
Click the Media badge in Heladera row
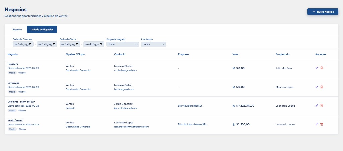pos(12,73)
